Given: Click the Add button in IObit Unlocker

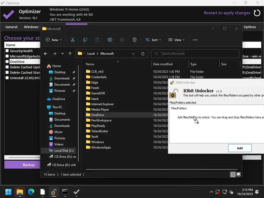Looking at the screenshot, I should [x=240, y=148].
